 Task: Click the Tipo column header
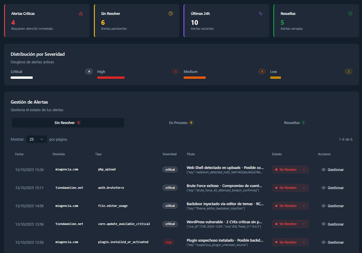98,154
